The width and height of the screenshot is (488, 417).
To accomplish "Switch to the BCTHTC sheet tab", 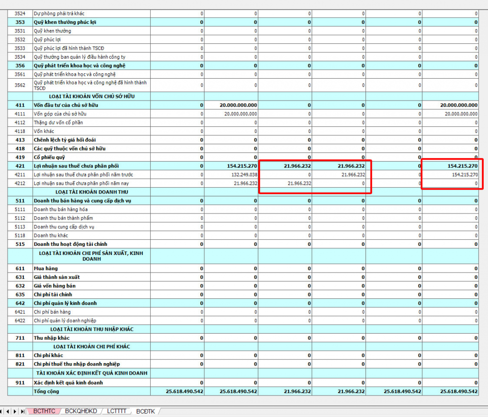I will pos(44,411).
